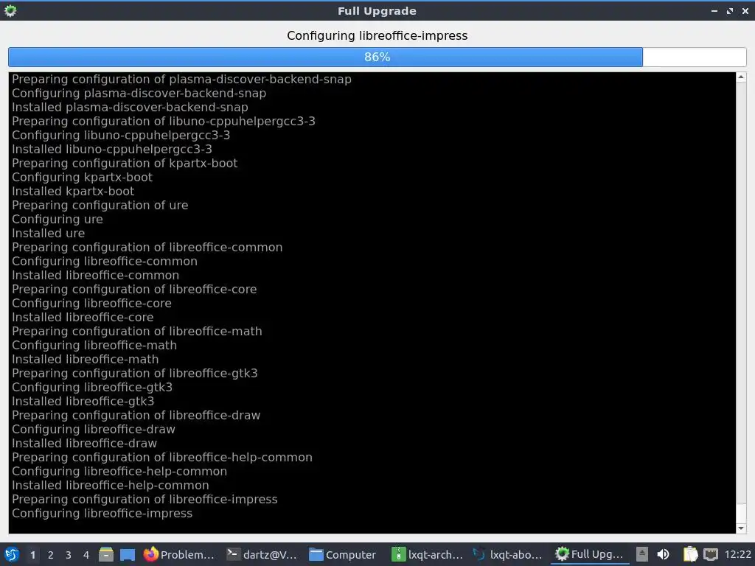Click the line 'Preparing configuration of libreoffice-common'
This screenshot has width=755, height=566.
coord(147,247)
